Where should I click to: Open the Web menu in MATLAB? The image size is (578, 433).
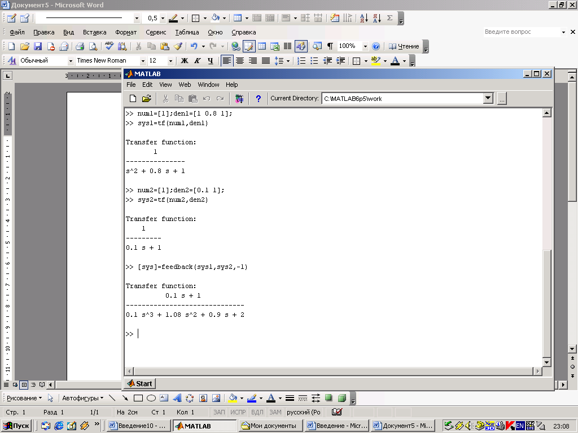pos(185,85)
